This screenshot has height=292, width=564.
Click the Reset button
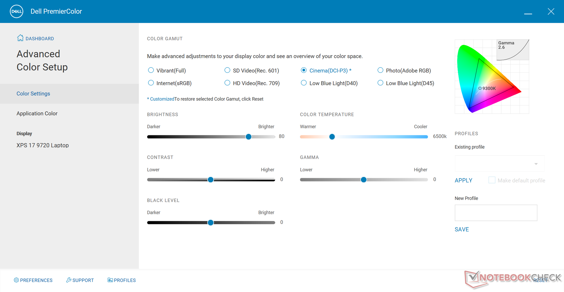tap(540, 280)
